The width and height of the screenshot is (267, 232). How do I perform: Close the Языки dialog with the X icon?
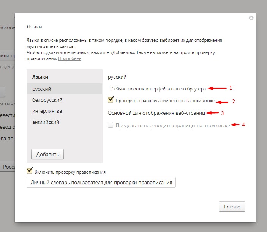point(251,18)
